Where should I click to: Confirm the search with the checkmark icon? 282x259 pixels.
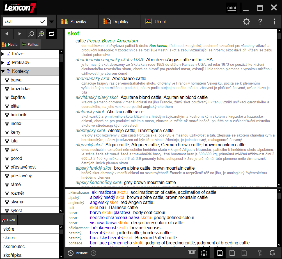[43, 22]
